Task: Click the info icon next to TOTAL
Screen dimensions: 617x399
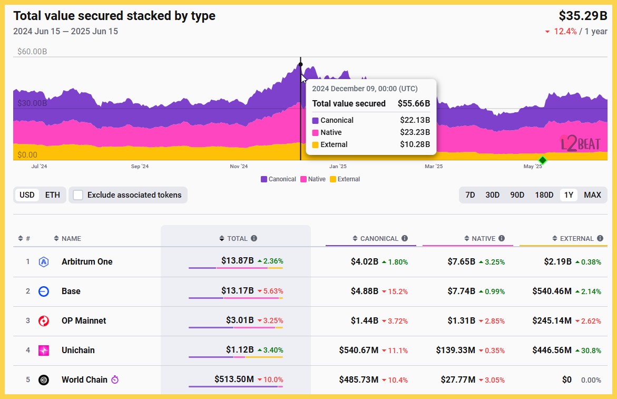Action: click(254, 238)
